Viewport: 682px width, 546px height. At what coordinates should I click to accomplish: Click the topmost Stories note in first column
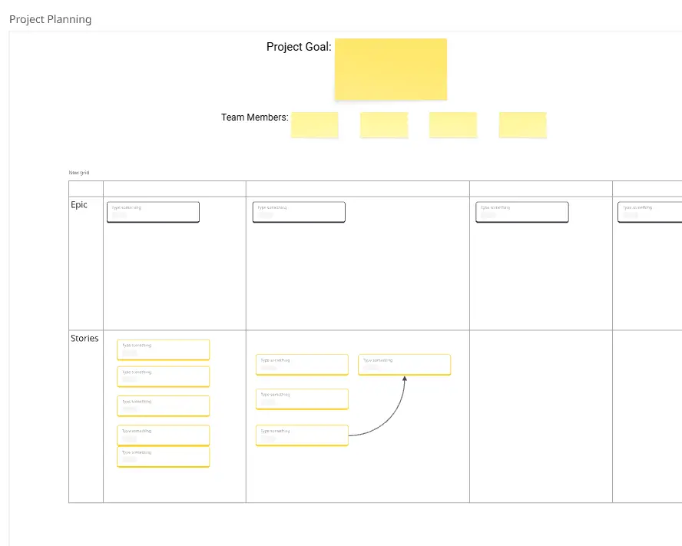[x=163, y=349]
